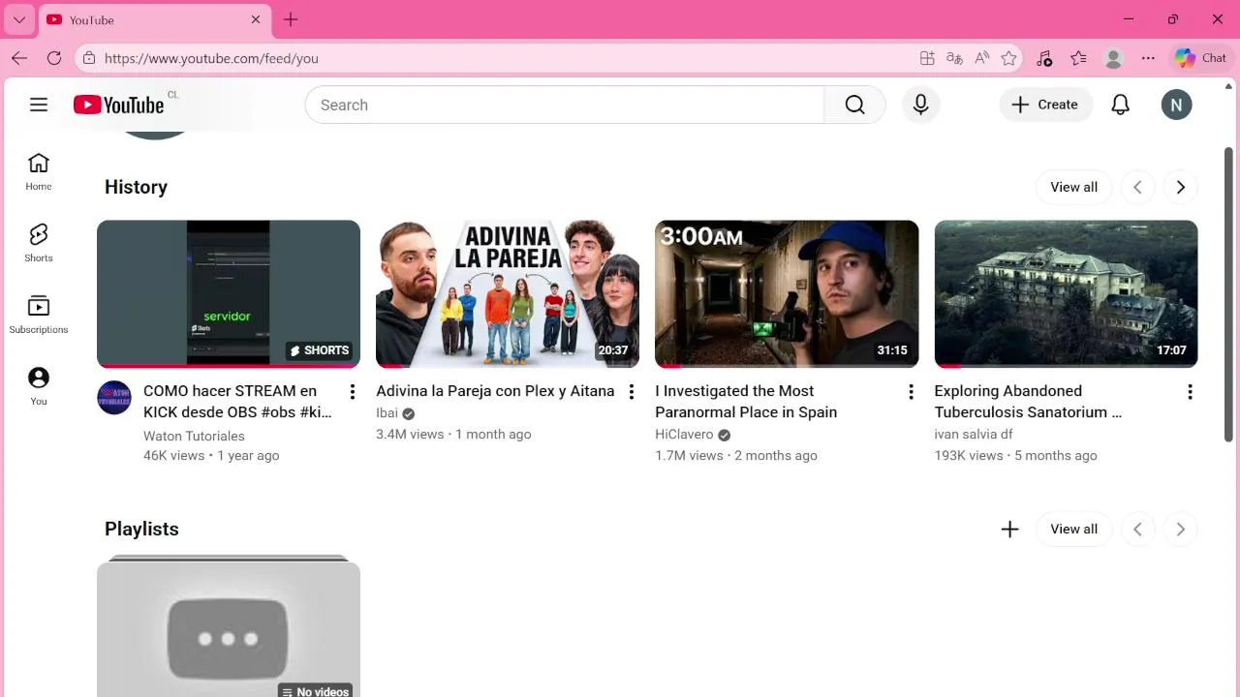1240x697 pixels.
Task: Open 'I Investigated the Most Paranormal Place' title
Action: [746, 402]
